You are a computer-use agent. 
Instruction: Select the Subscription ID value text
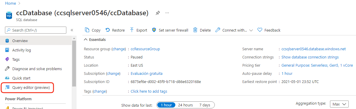tap(166, 82)
